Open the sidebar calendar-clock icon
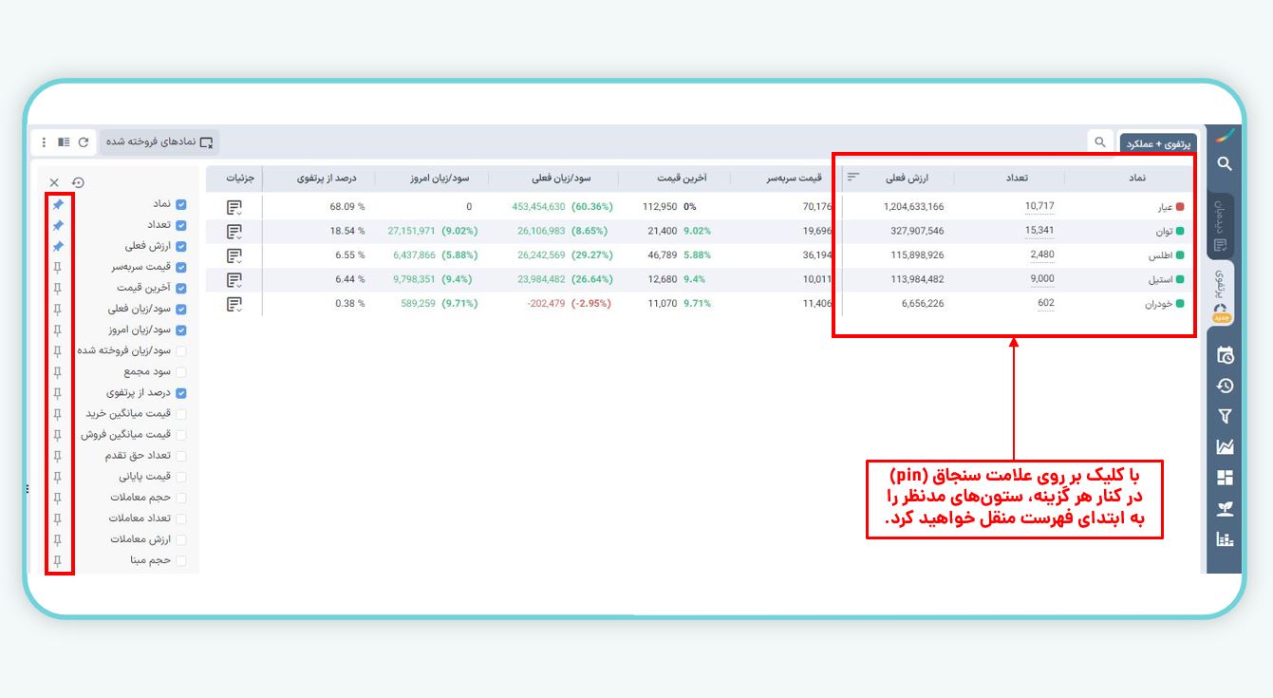This screenshot has height=698, width=1273. pos(1225,355)
